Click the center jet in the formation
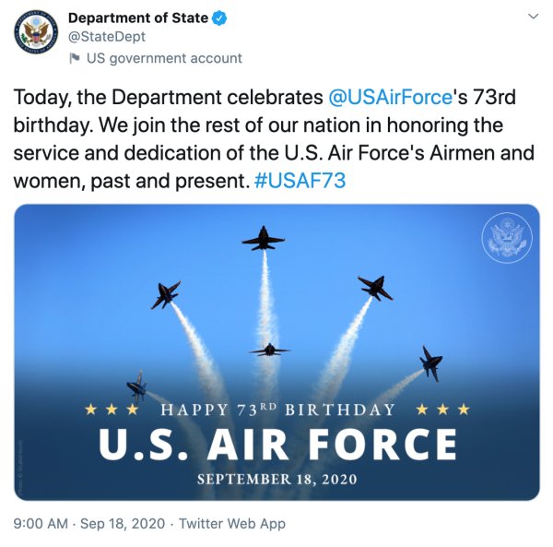 [x=269, y=350]
